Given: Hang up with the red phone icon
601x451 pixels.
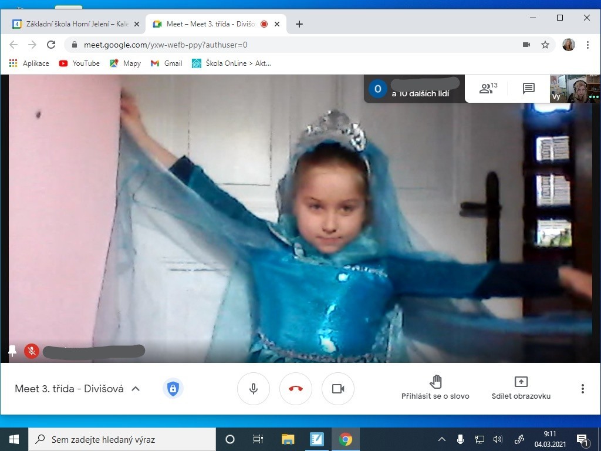Looking at the screenshot, I should 296,389.
